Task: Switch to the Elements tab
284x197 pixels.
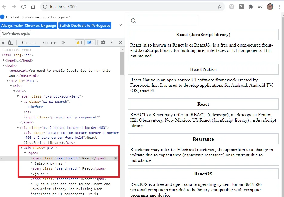Action: (x=29, y=42)
